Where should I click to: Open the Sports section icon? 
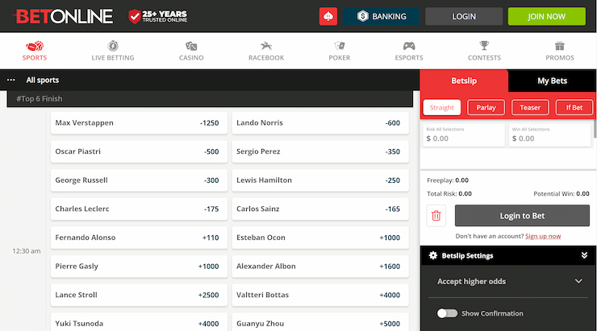(35, 47)
